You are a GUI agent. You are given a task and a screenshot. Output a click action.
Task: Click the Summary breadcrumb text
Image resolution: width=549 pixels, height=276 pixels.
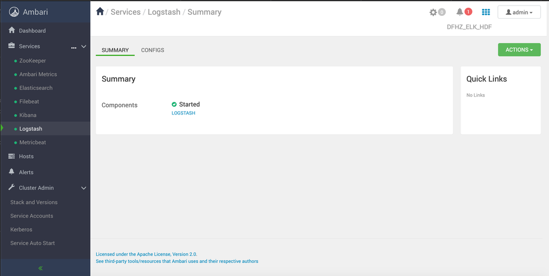click(x=204, y=12)
